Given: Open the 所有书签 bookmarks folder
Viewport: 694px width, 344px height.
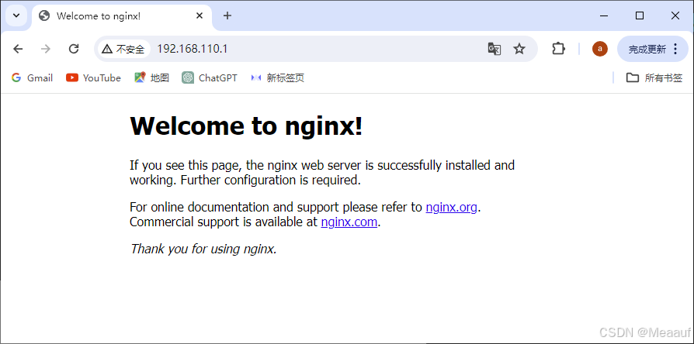Looking at the screenshot, I should click(654, 77).
